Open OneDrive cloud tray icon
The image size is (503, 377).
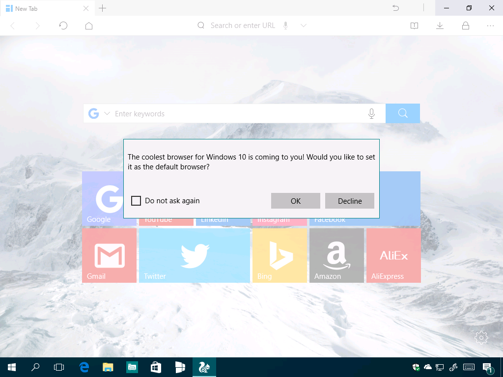(x=428, y=367)
